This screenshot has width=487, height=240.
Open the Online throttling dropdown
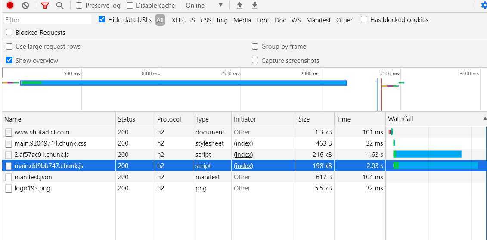[205, 5]
